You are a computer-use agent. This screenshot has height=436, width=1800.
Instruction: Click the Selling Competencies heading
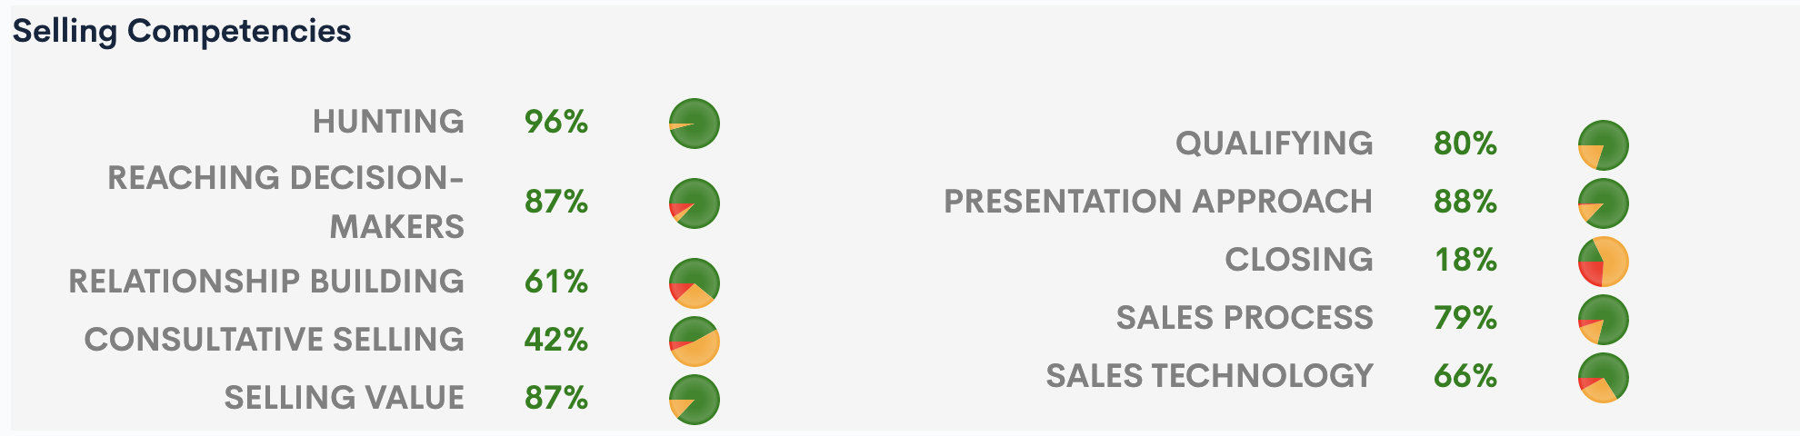[x=182, y=32]
